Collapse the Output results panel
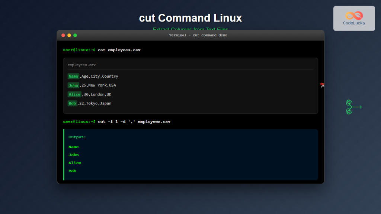This screenshot has width=381, height=214. [190, 154]
